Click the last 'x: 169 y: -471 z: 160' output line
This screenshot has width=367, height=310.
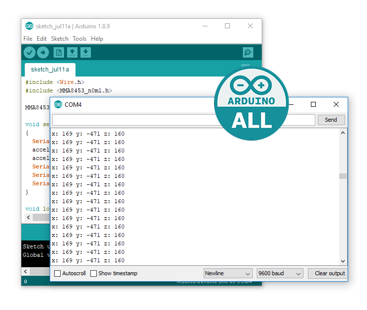coord(88,261)
